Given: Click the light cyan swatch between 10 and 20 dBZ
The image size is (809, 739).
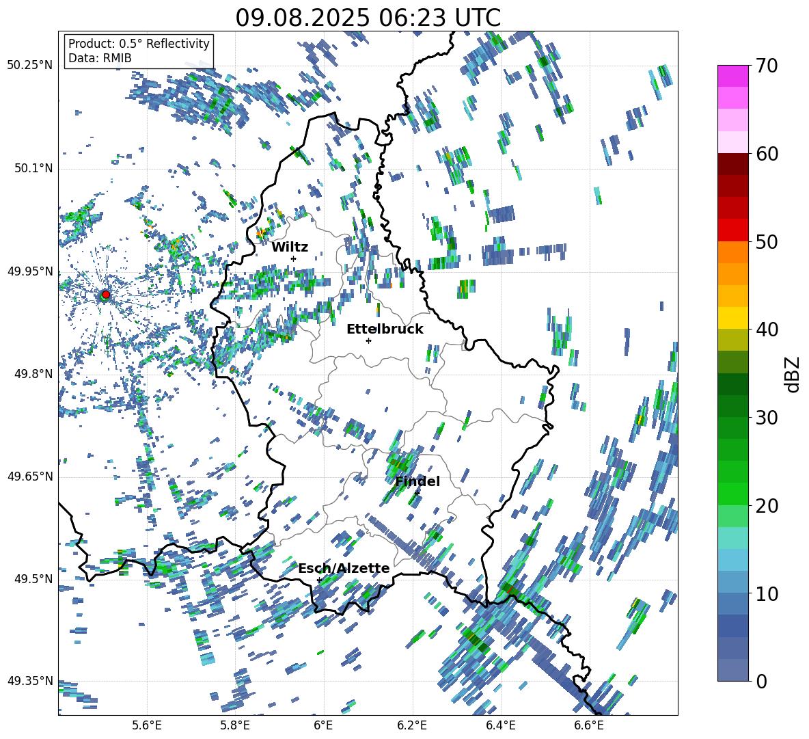Looking at the screenshot, I should (x=732, y=538).
